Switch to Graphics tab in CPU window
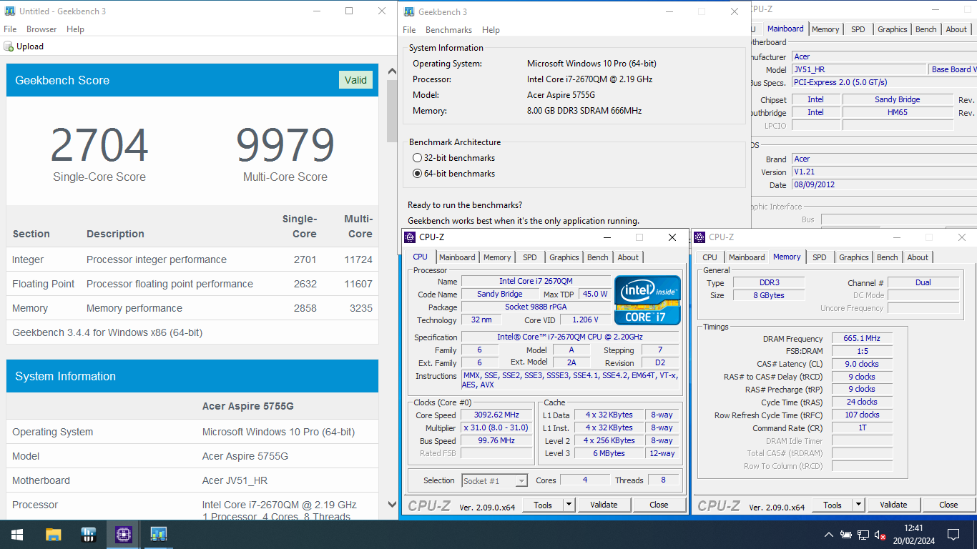This screenshot has width=977, height=549. pos(564,257)
